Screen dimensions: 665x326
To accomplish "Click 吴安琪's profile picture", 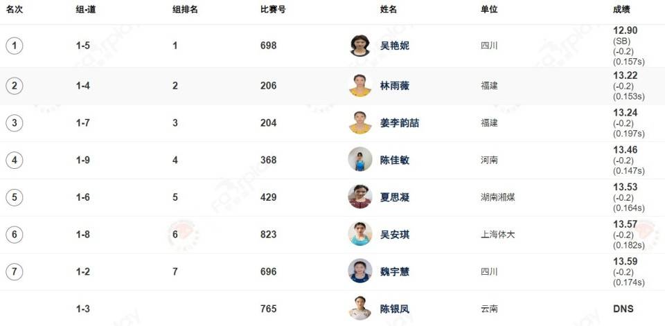I will pos(360,234).
